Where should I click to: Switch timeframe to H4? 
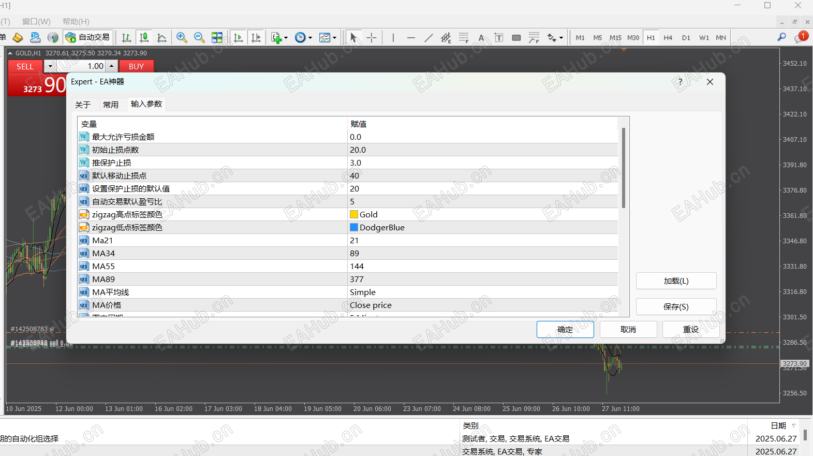tap(668, 37)
